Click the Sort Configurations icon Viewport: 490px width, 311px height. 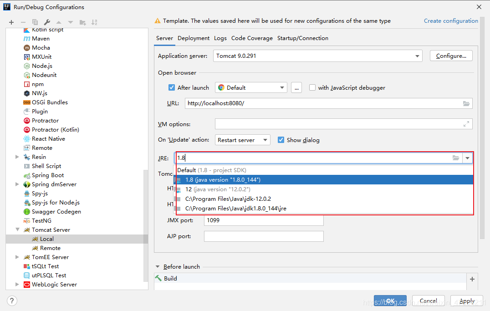tap(94, 22)
